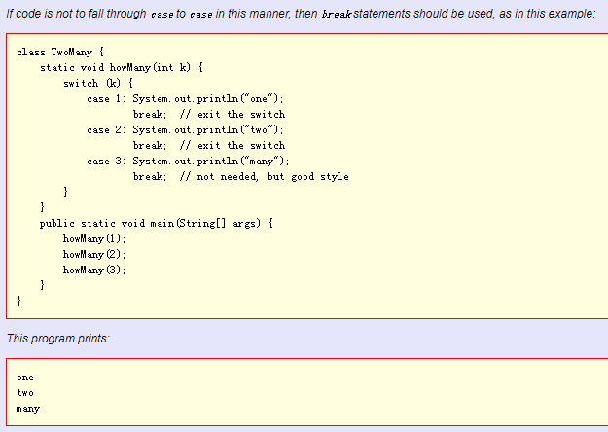Viewport: 608px width, 432px height.
Task: Click the 'howMany(1);' call
Action: (x=94, y=239)
